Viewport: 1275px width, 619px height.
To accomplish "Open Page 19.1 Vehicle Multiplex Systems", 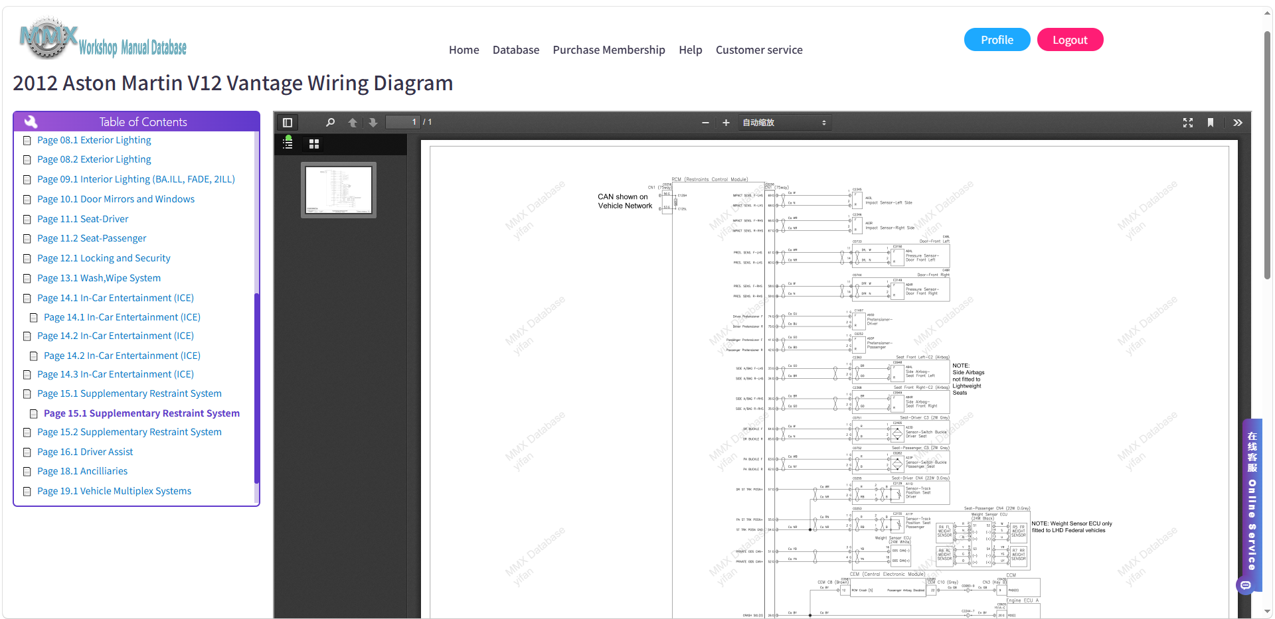I will point(114,491).
